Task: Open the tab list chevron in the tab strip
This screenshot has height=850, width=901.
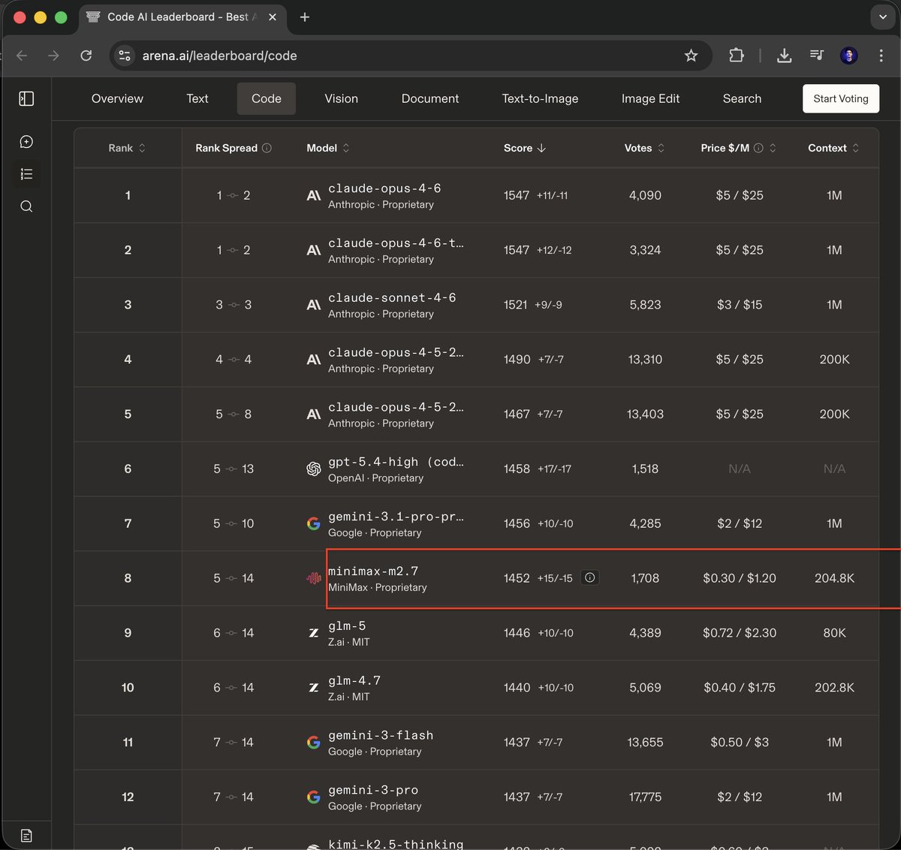Action: 882,17
